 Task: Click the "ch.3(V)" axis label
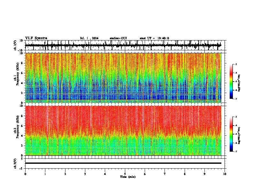point(15,163)
